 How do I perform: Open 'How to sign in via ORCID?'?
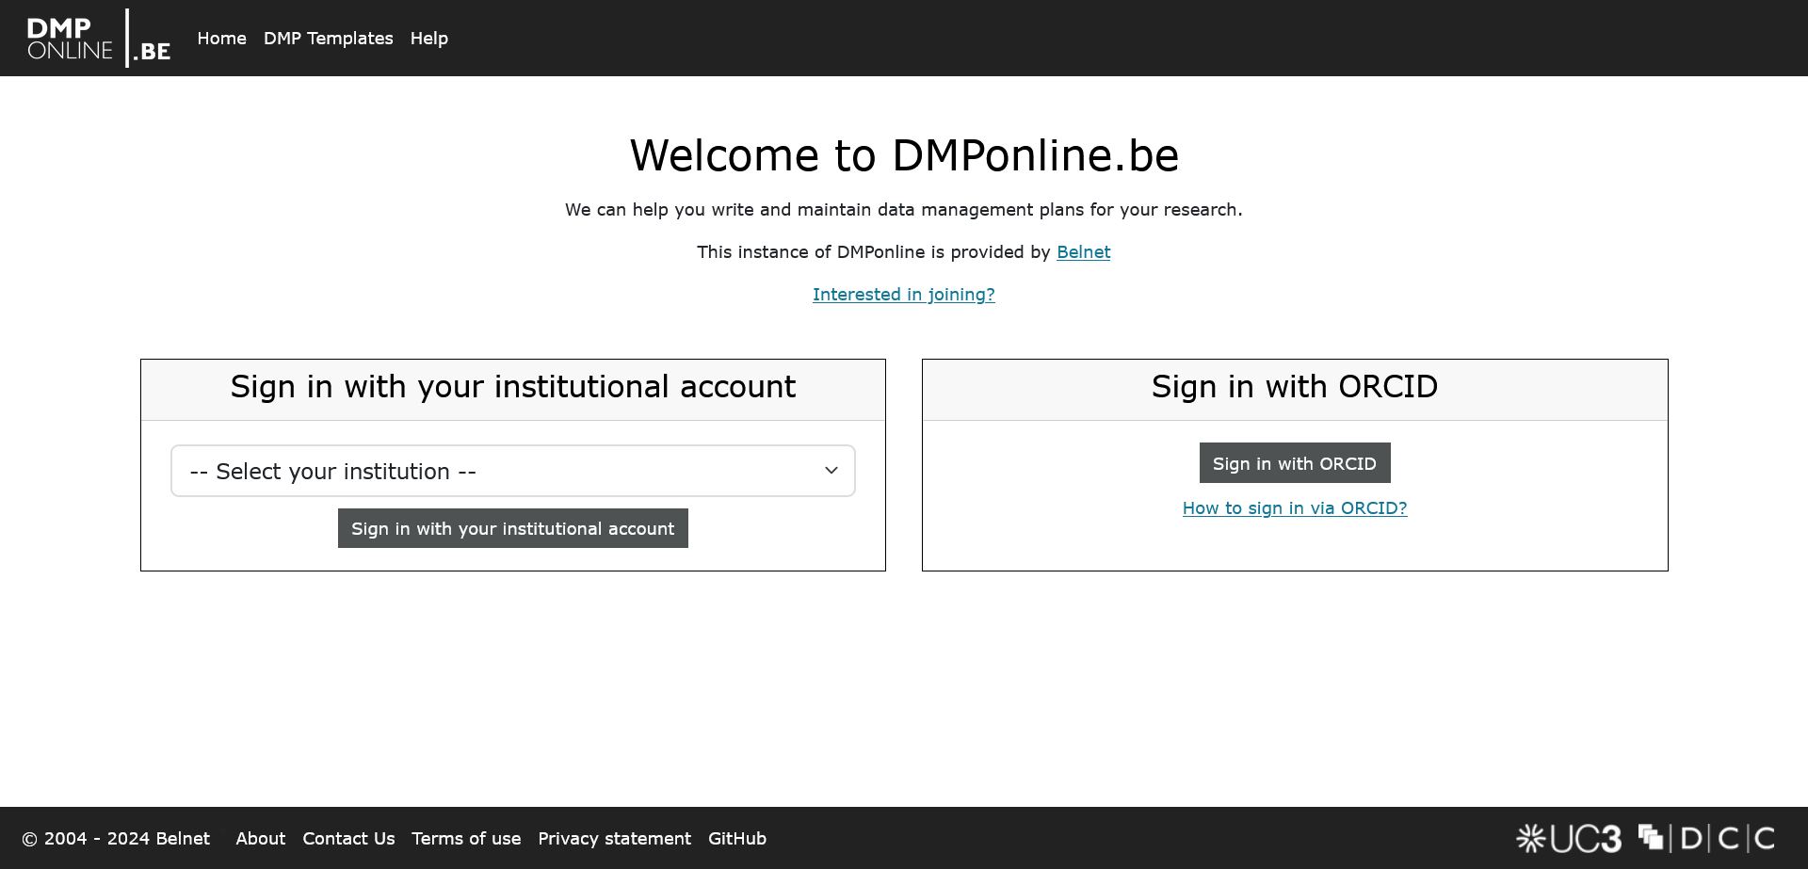[x=1294, y=507]
